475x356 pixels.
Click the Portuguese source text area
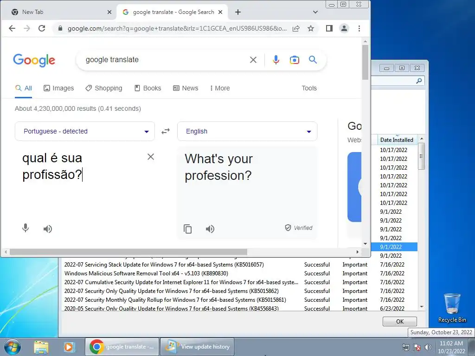coord(82,166)
